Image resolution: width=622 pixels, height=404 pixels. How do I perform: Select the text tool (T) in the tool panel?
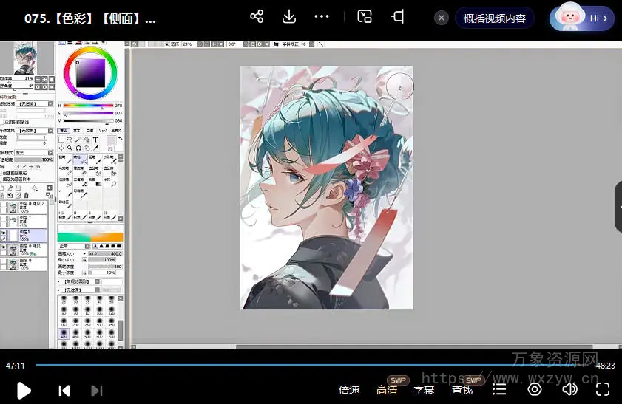point(96,140)
